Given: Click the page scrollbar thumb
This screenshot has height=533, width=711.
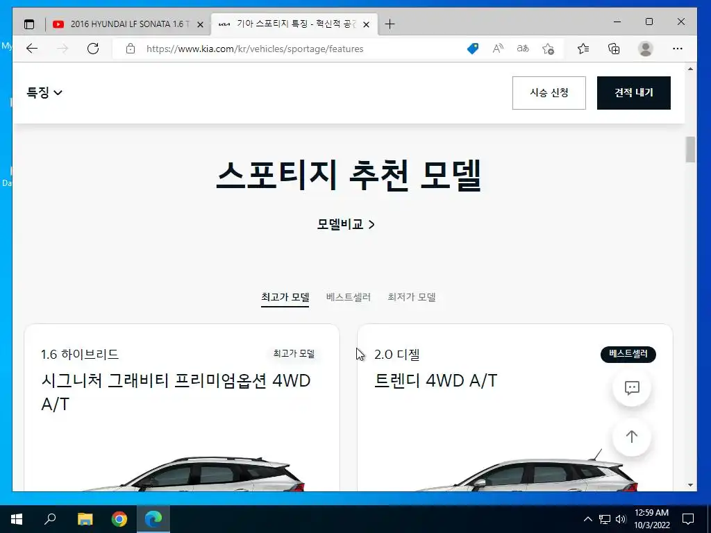Looking at the screenshot, I should [x=690, y=149].
